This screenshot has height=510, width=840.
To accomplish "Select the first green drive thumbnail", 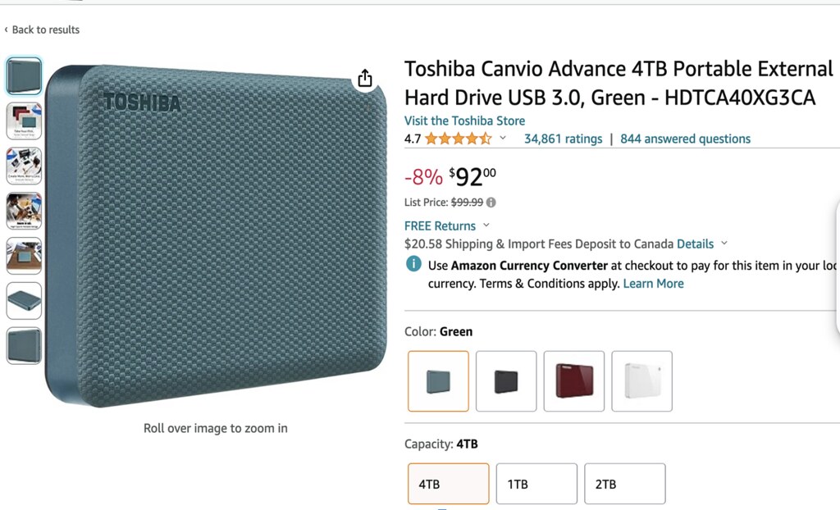I will coord(24,76).
